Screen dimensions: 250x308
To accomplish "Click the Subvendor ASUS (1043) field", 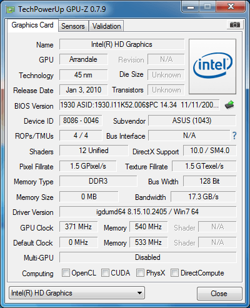I will pyautogui.click(x=192, y=121).
